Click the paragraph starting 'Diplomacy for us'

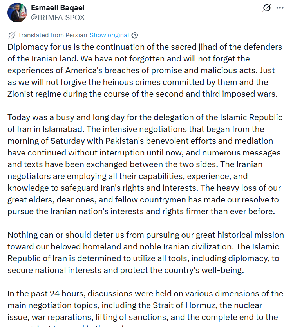coord(145,70)
